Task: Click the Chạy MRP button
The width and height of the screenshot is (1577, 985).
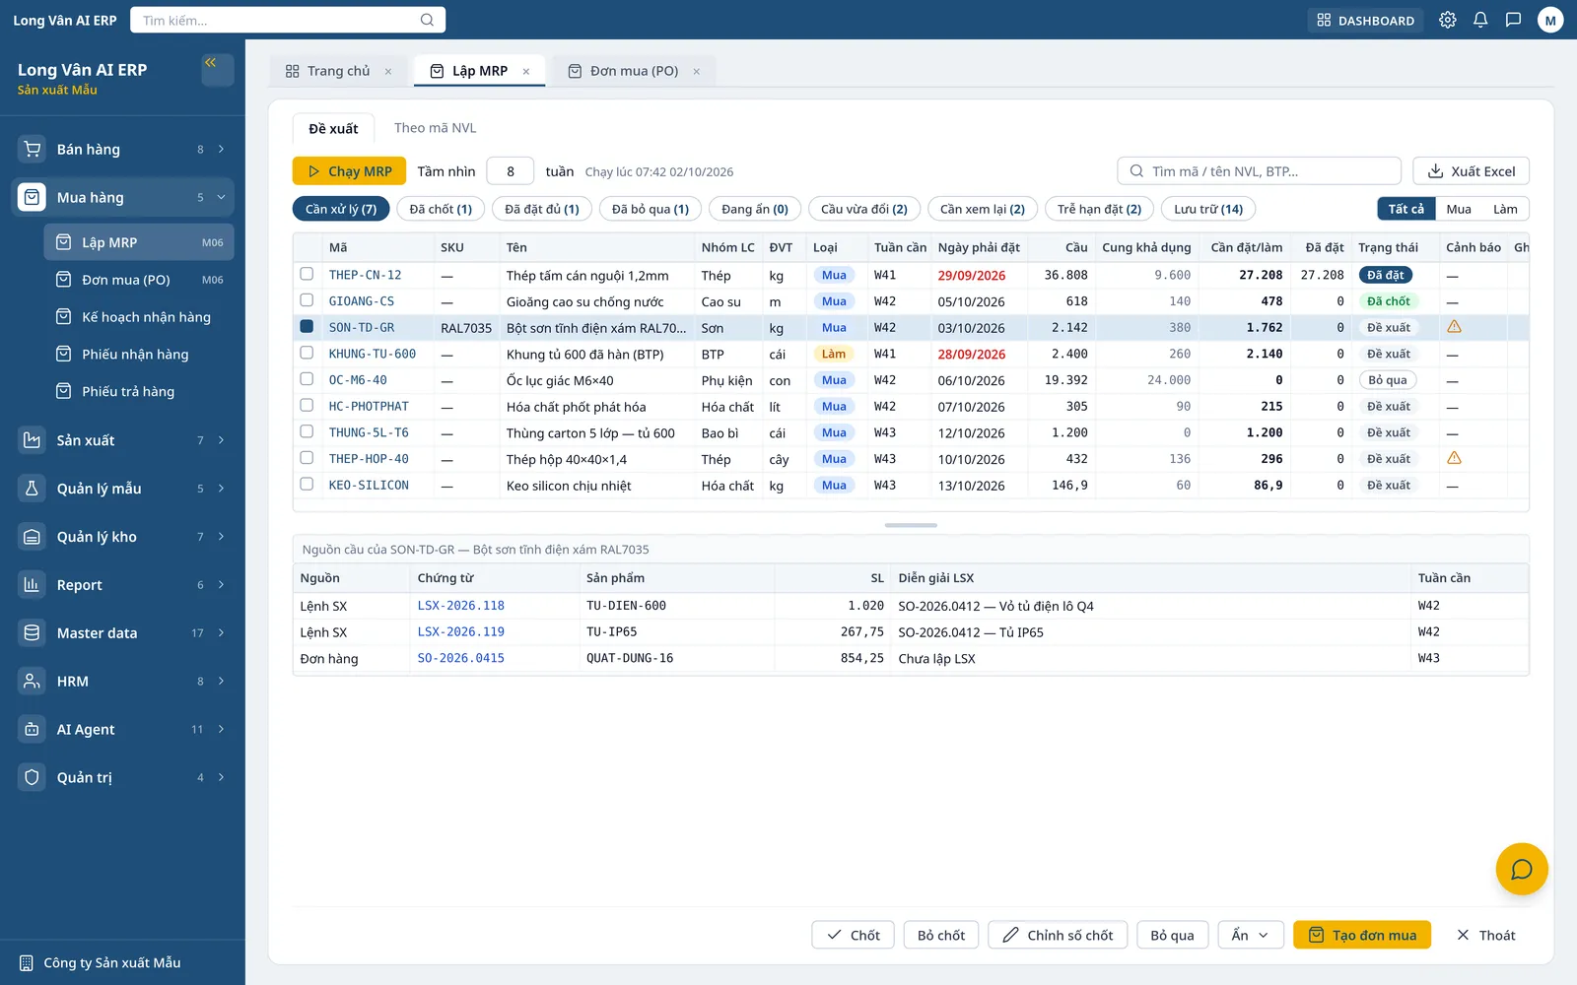Action: [350, 171]
